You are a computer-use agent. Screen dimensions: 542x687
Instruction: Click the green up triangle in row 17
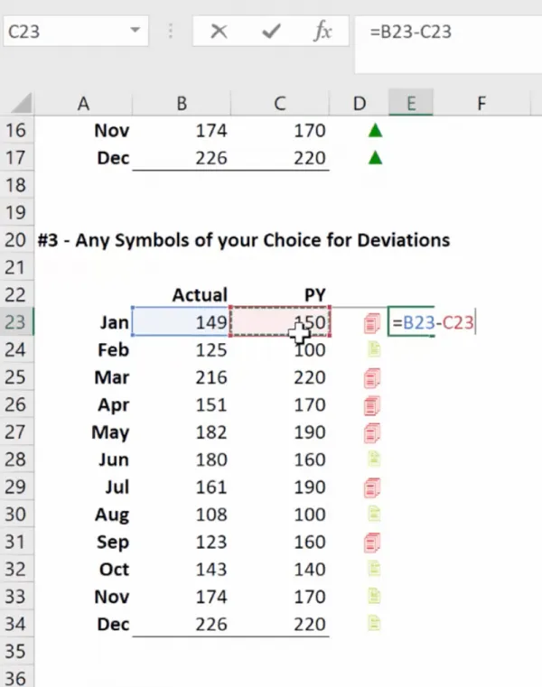click(x=375, y=158)
